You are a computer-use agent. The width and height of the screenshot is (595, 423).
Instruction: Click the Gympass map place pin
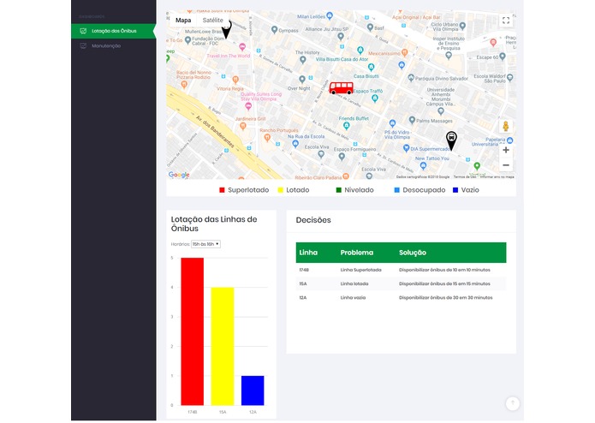click(x=274, y=30)
